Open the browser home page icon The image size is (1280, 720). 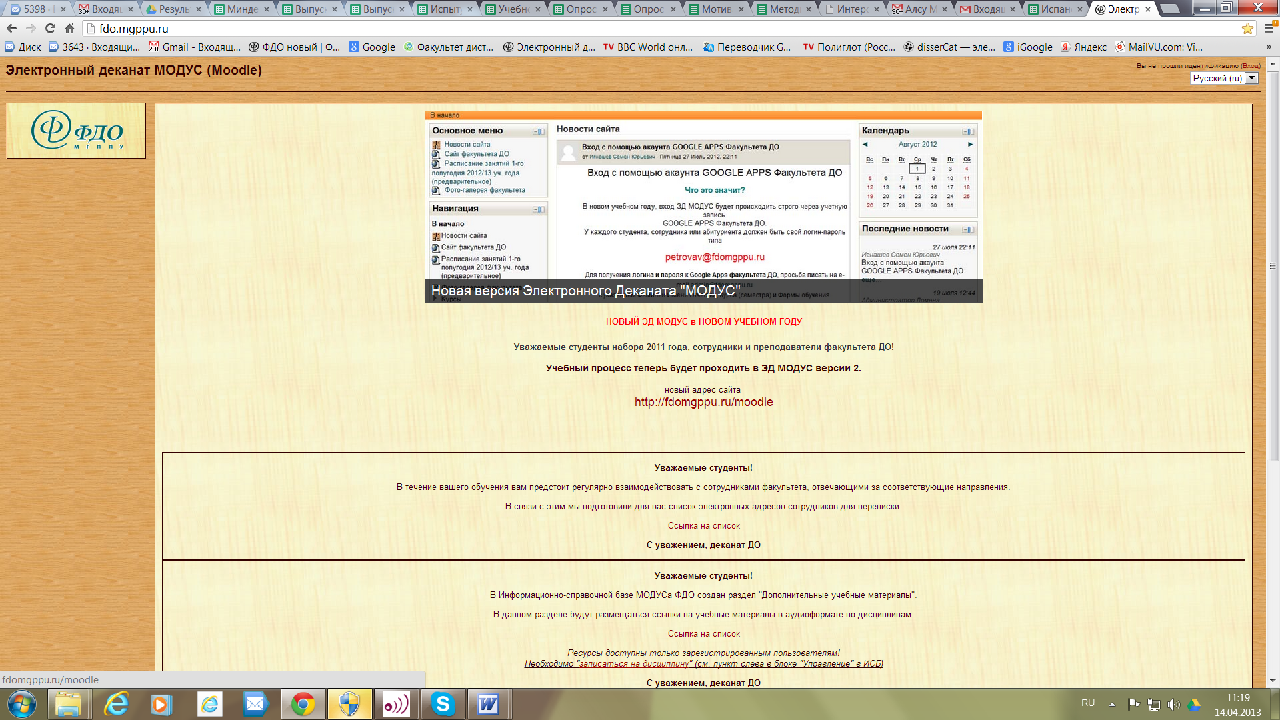pyautogui.click(x=69, y=29)
